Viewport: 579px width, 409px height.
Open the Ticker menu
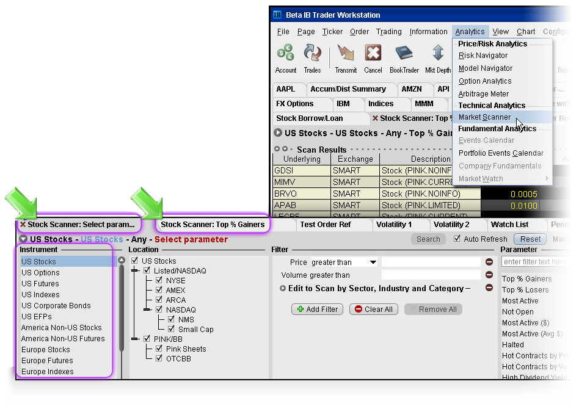[x=332, y=31]
